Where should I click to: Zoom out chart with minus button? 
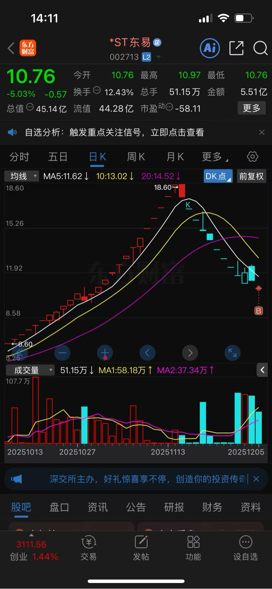point(62,353)
